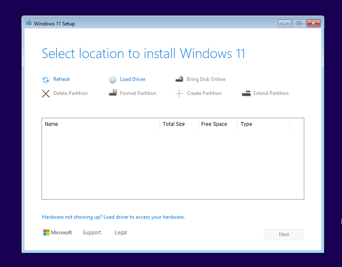Click the Create Partition plus icon

(179, 94)
